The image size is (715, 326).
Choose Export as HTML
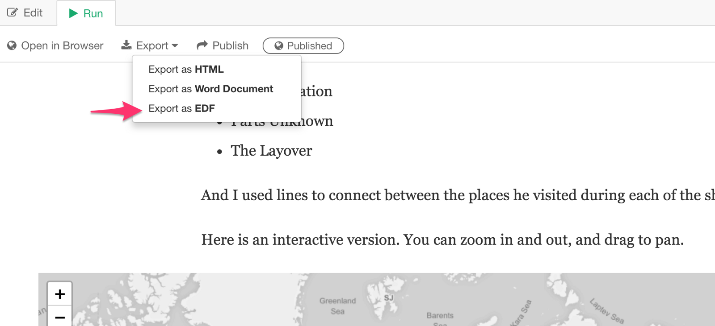186,69
